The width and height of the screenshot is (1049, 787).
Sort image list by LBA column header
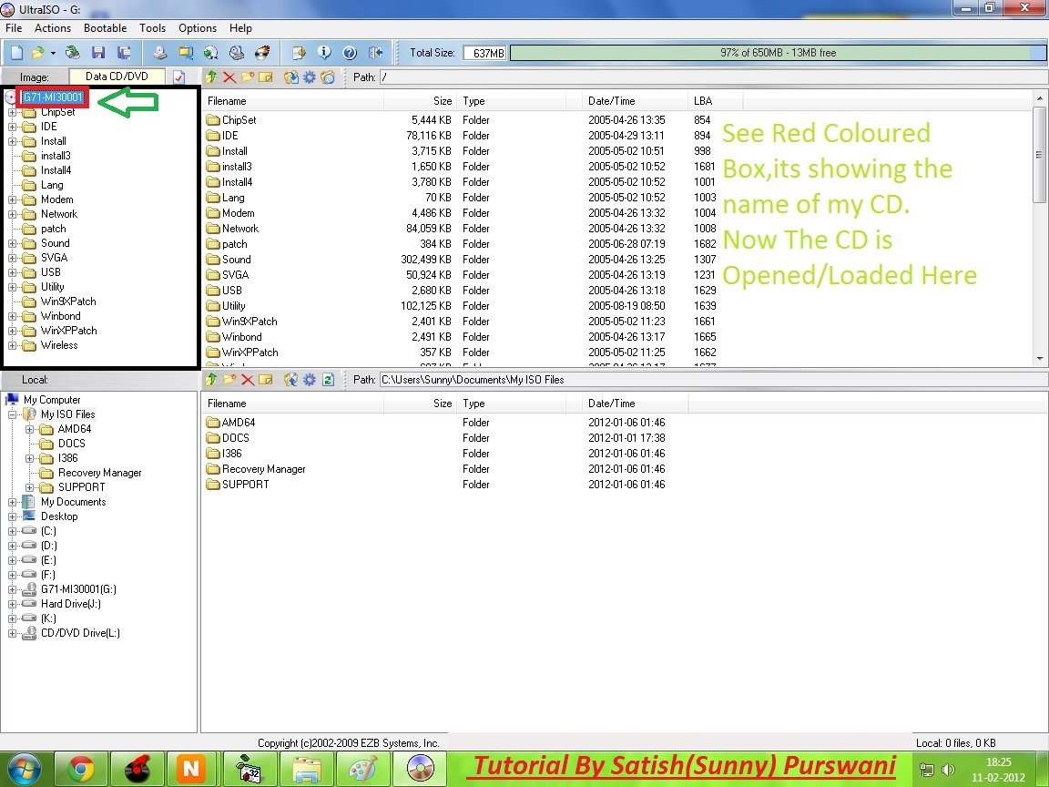[715, 101]
